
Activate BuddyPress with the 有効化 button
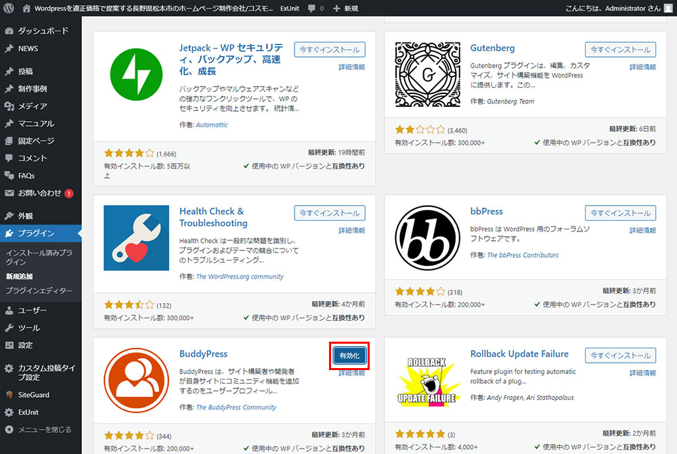click(349, 355)
